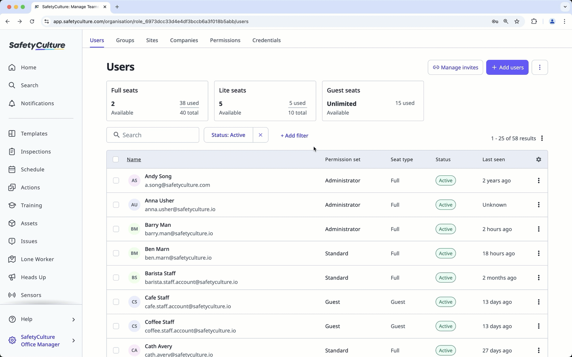
Task: Open Training in sidebar
Action: click(25, 205)
